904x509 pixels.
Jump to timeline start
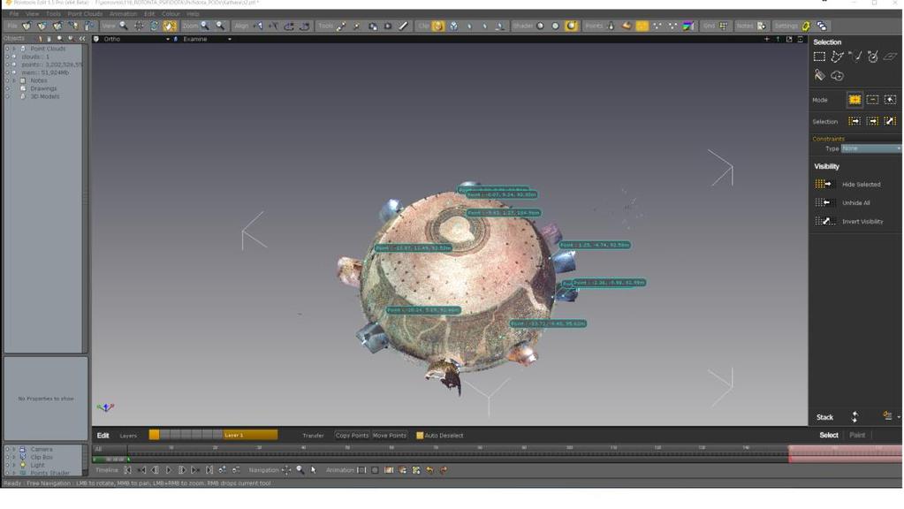pos(127,470)
